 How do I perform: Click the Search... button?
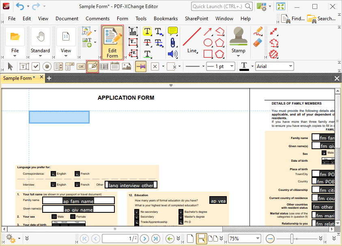click(x=321, y=19)
